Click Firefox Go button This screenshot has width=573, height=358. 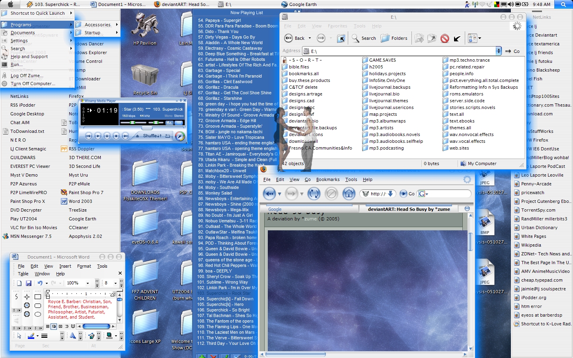[x=407, y=194]
